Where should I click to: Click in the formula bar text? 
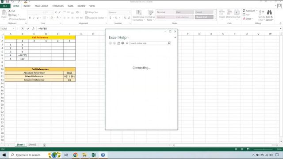click(42, 28)
